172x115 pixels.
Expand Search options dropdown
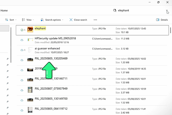coord(52,20)
